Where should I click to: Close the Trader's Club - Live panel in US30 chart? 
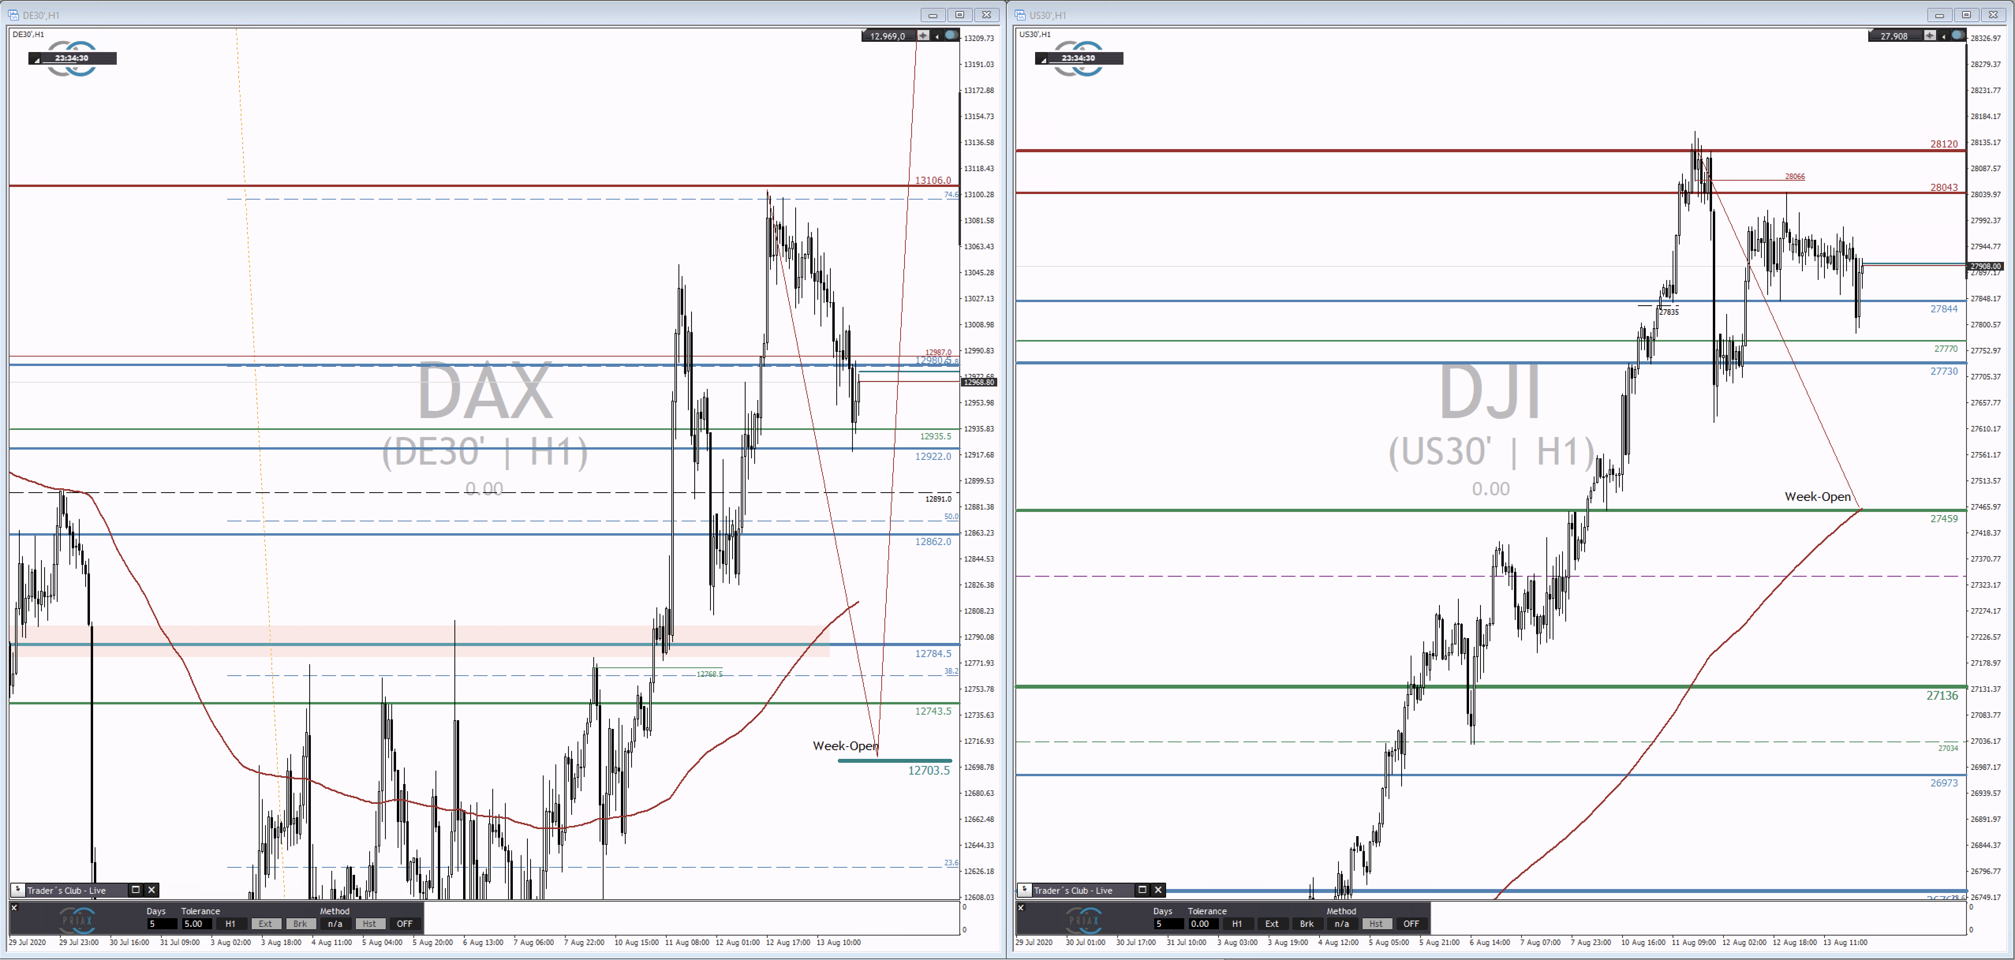click(1159, 889)
